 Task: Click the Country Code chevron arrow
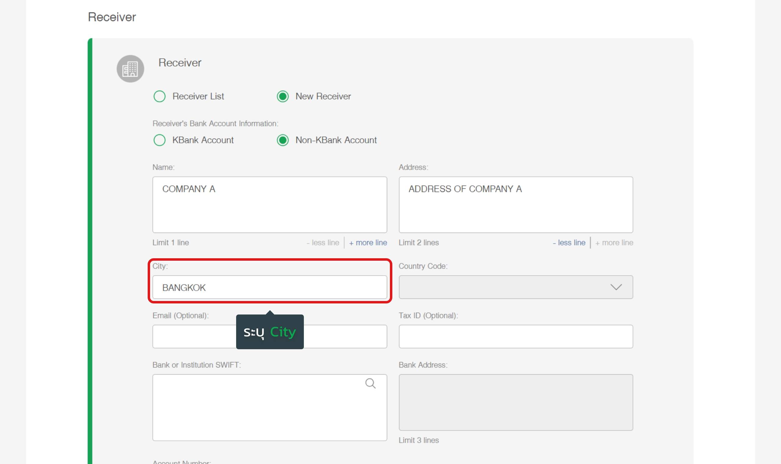616,287
